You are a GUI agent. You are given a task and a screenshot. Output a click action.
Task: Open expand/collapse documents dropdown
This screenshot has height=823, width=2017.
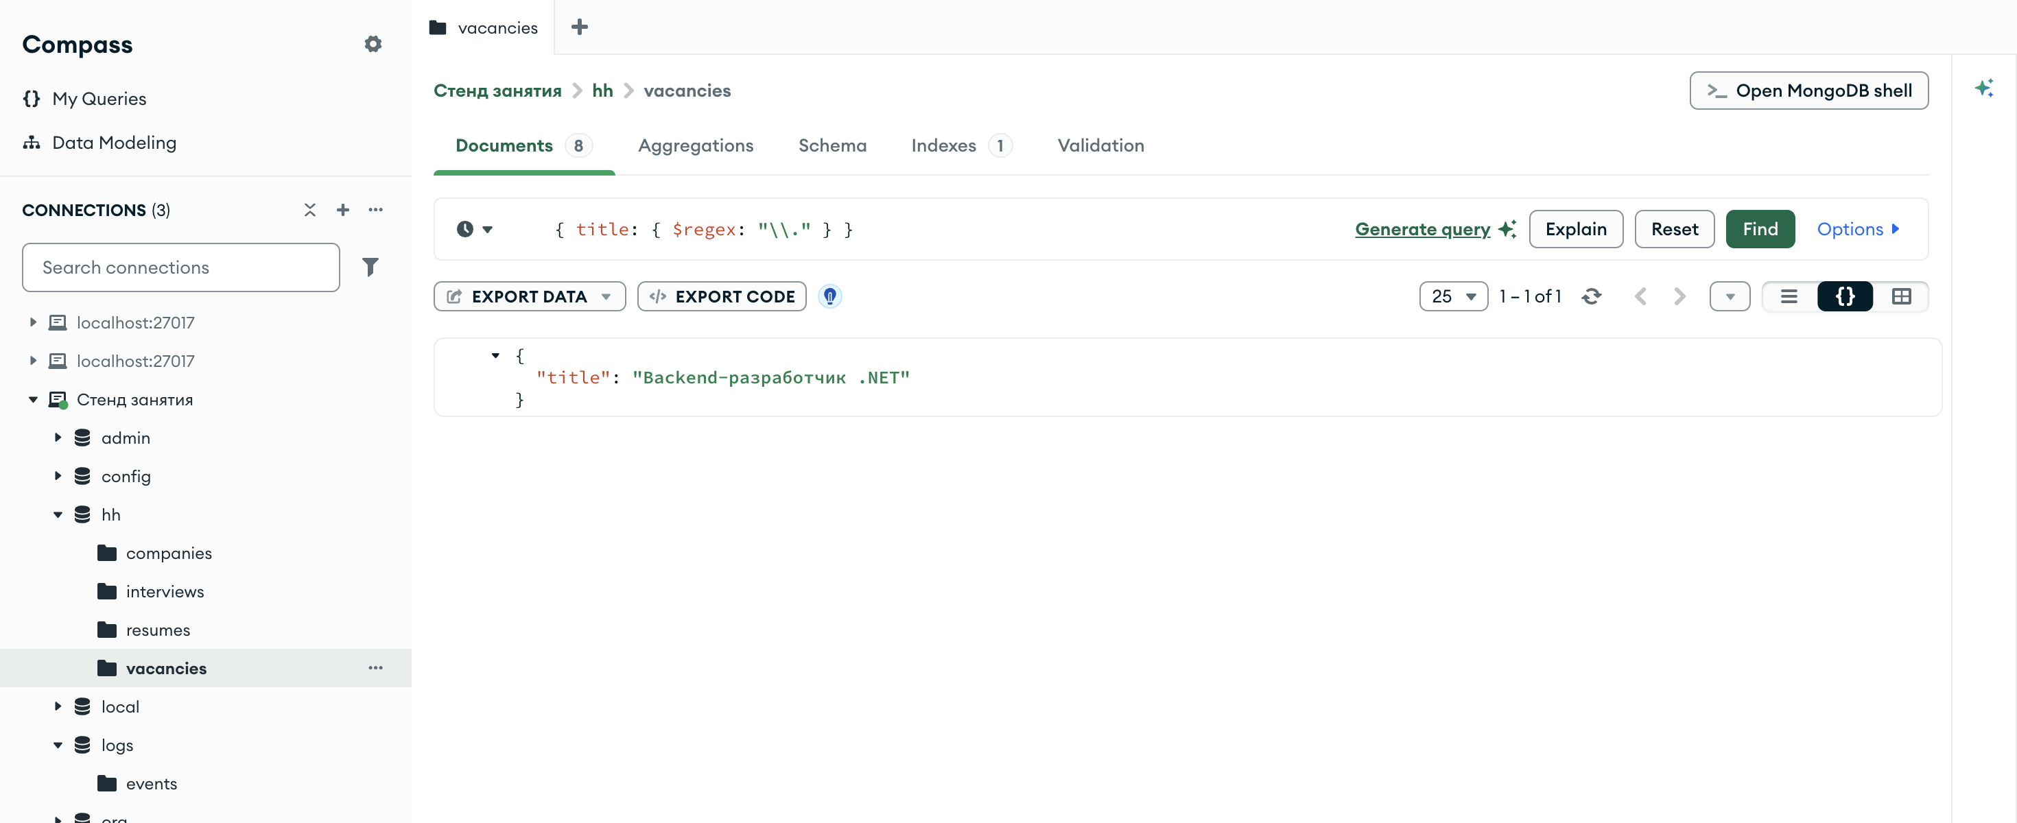point(1730,296)
